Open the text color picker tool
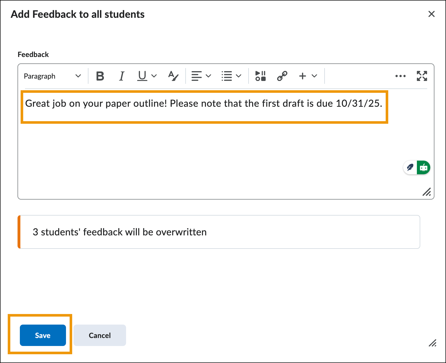This screenshot has width=446, height=363. pos(173,76)
